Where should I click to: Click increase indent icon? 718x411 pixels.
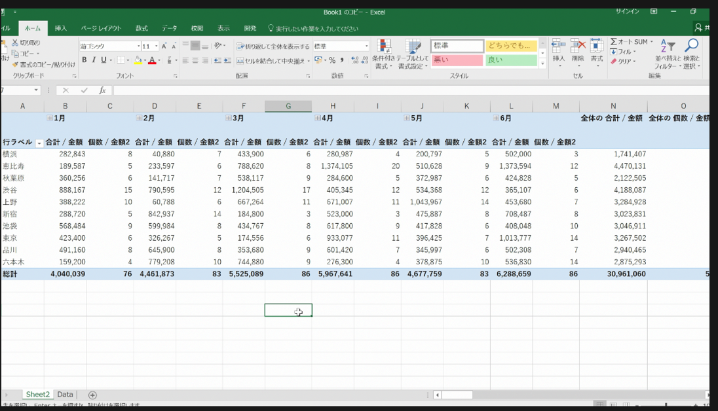coord(227,60)
